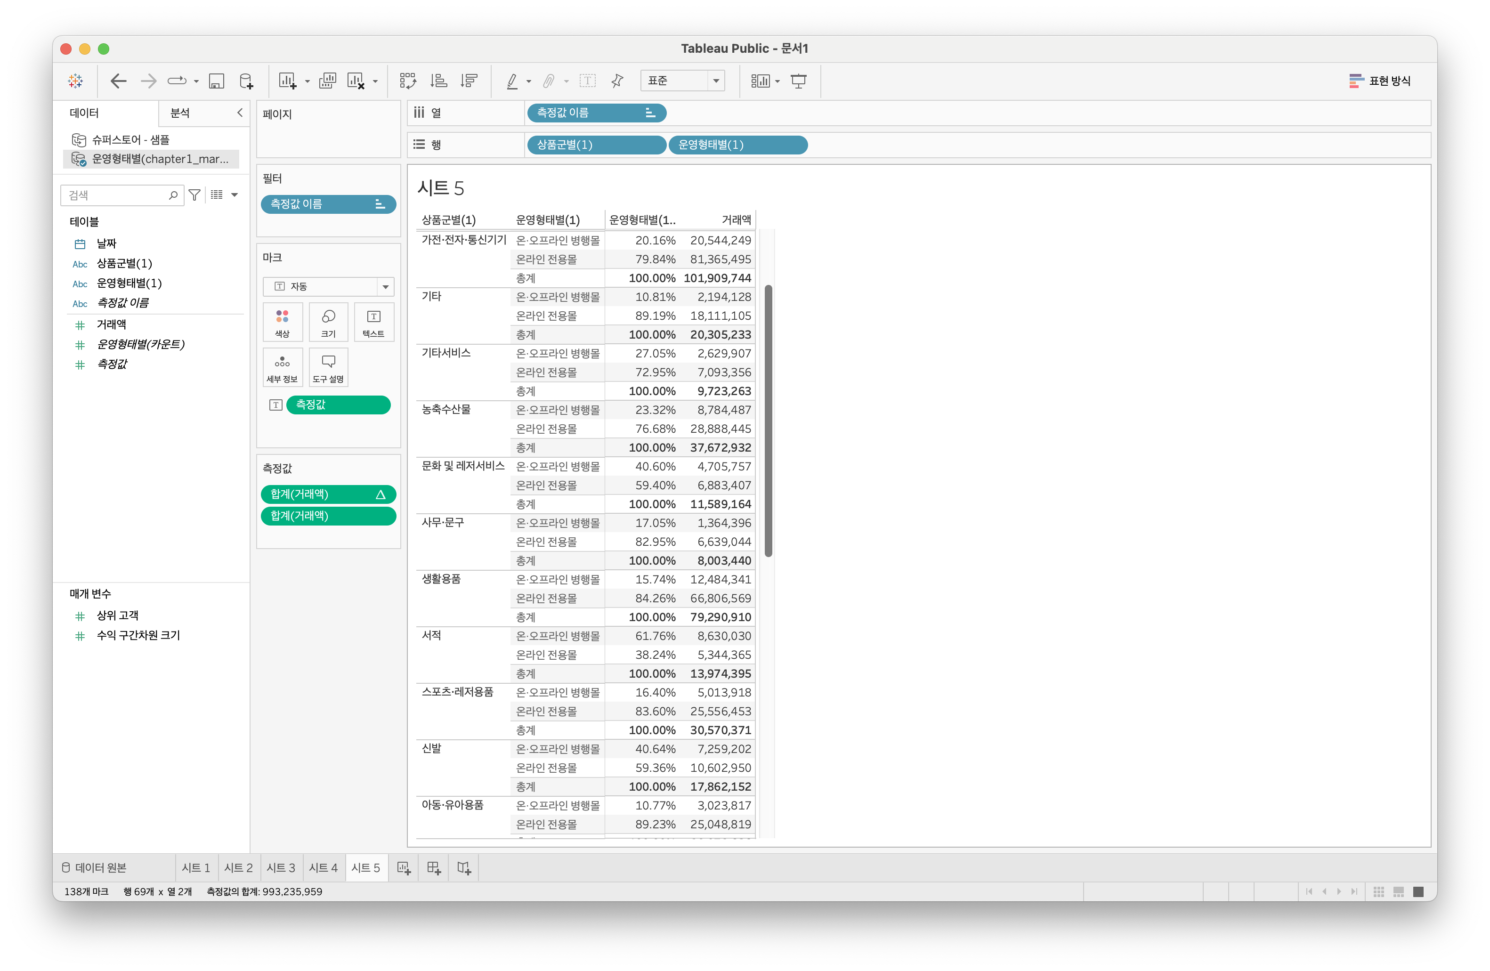Open the 자동 mark type dropdown
Image resolution: width=1490 pixels, height=971 pixels.
pyautogui.click(x=385, y=287)
